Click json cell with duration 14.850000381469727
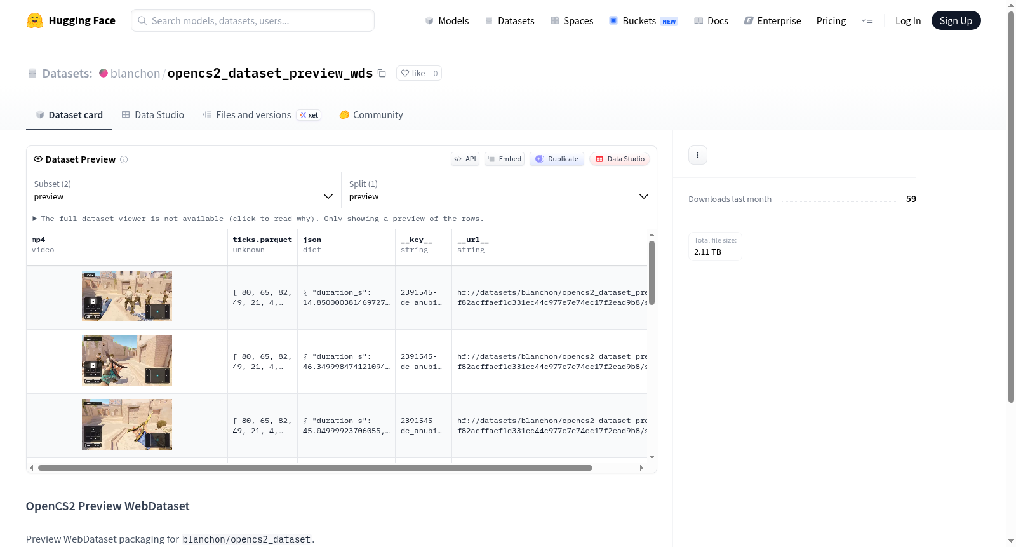Image resolution: width=1016 pixels, height=547 pixels. [346, 297]
